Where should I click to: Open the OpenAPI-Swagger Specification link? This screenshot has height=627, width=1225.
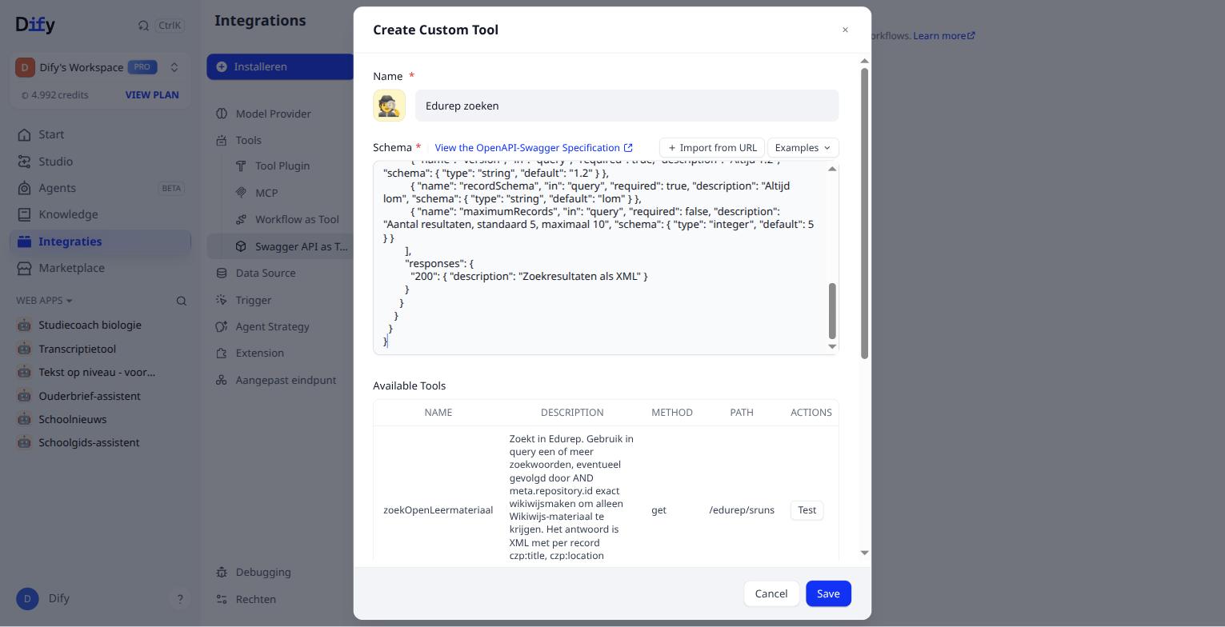[x=534, y=148]
